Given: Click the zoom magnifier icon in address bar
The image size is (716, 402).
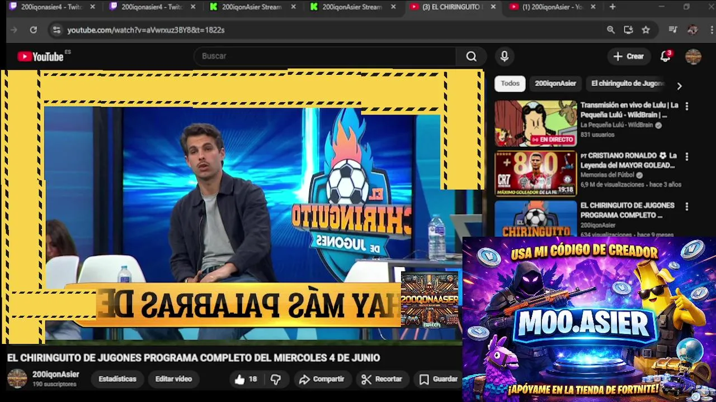Looking at the screenshot, I should (611, 30).
